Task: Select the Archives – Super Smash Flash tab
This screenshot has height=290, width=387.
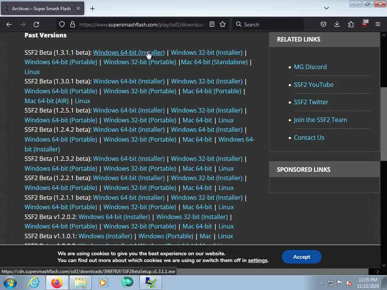Action: (x=42, y=8)
